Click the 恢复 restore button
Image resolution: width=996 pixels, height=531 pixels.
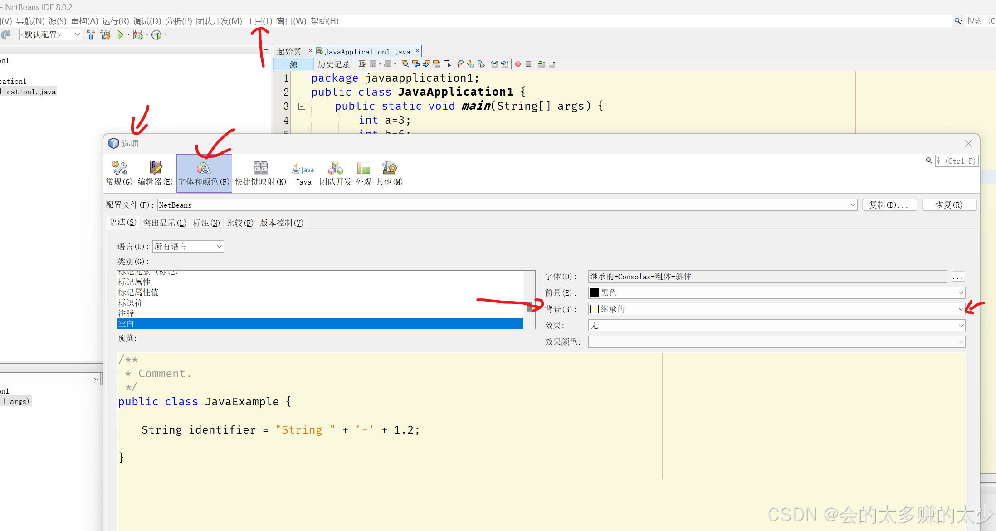coord(949,205)
